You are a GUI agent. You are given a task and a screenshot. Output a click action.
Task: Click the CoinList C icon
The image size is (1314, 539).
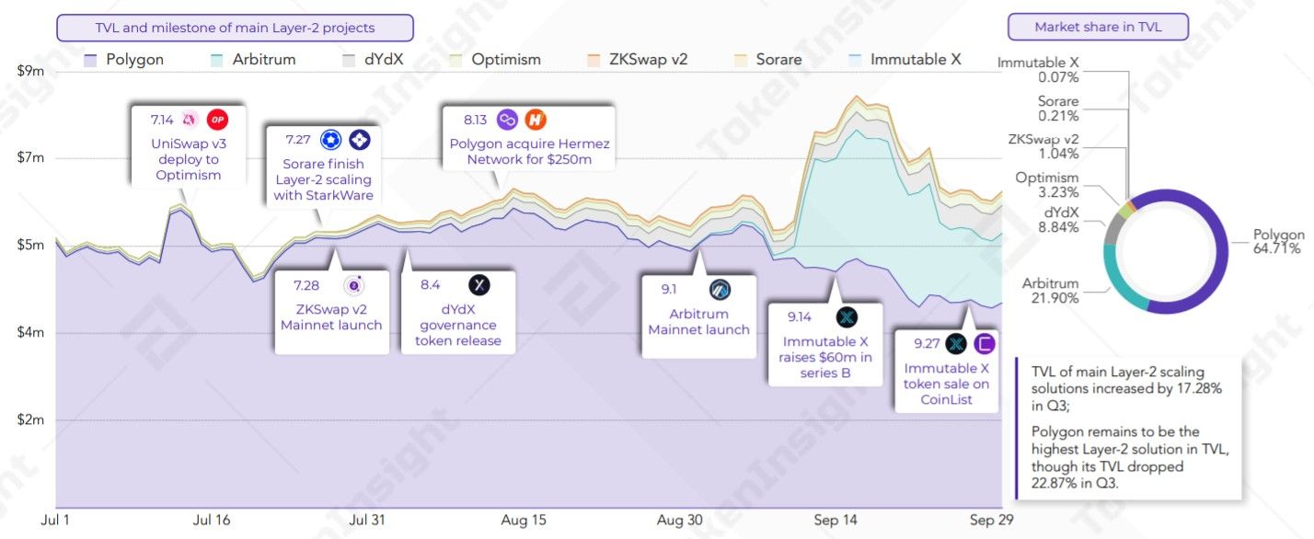pyautogui.click(x=985, y=344)
